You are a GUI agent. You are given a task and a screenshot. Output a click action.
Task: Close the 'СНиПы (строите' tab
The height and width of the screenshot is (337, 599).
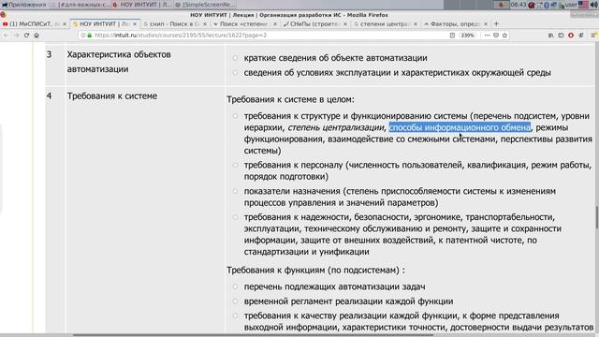[345, 23]
